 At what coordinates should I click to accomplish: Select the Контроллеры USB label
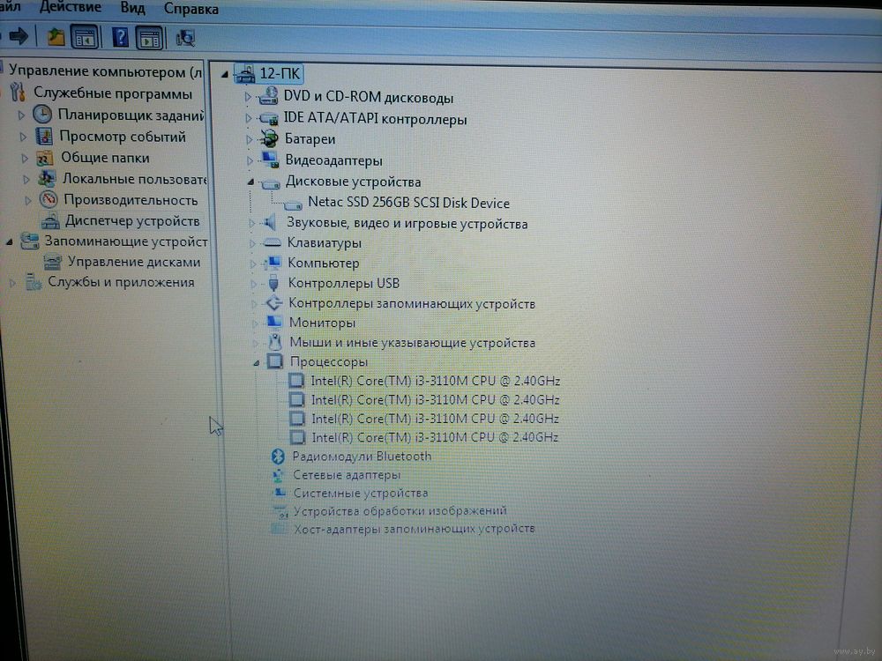(x=343, y=283)
